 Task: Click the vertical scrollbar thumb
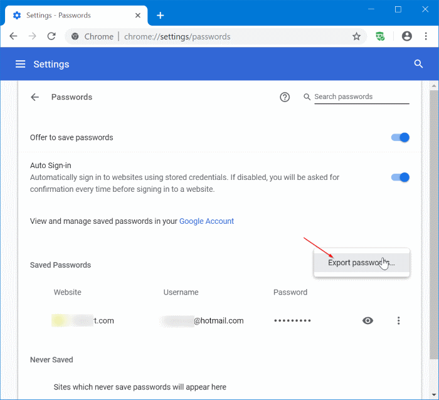coord(434,224)
